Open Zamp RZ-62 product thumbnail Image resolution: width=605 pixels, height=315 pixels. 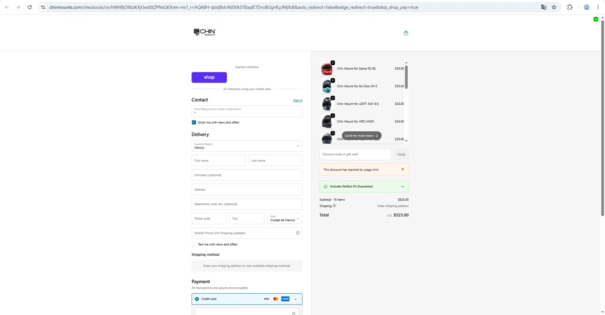tap(327, 69)
